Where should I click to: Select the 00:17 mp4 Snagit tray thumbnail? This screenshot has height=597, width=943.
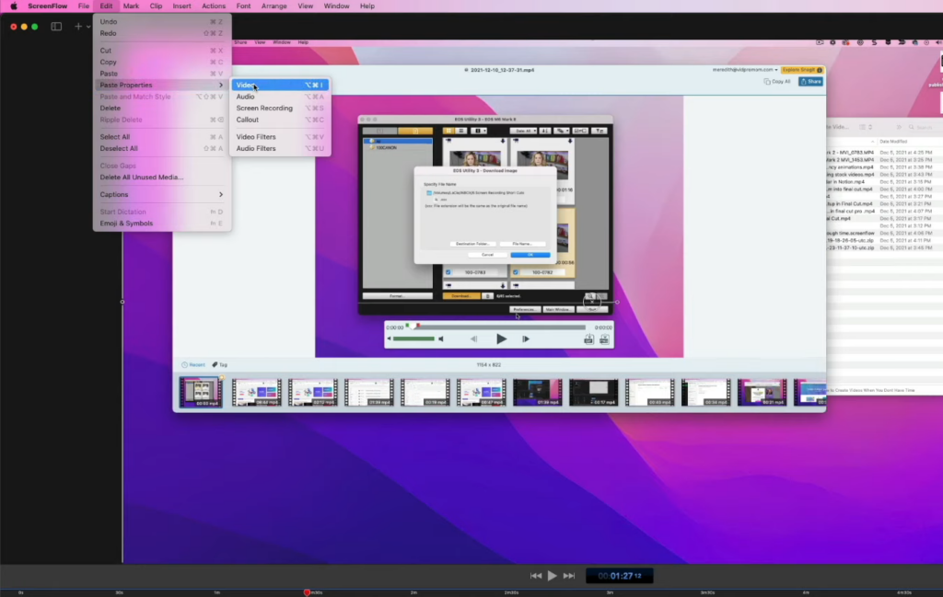(x=594, y=392)
